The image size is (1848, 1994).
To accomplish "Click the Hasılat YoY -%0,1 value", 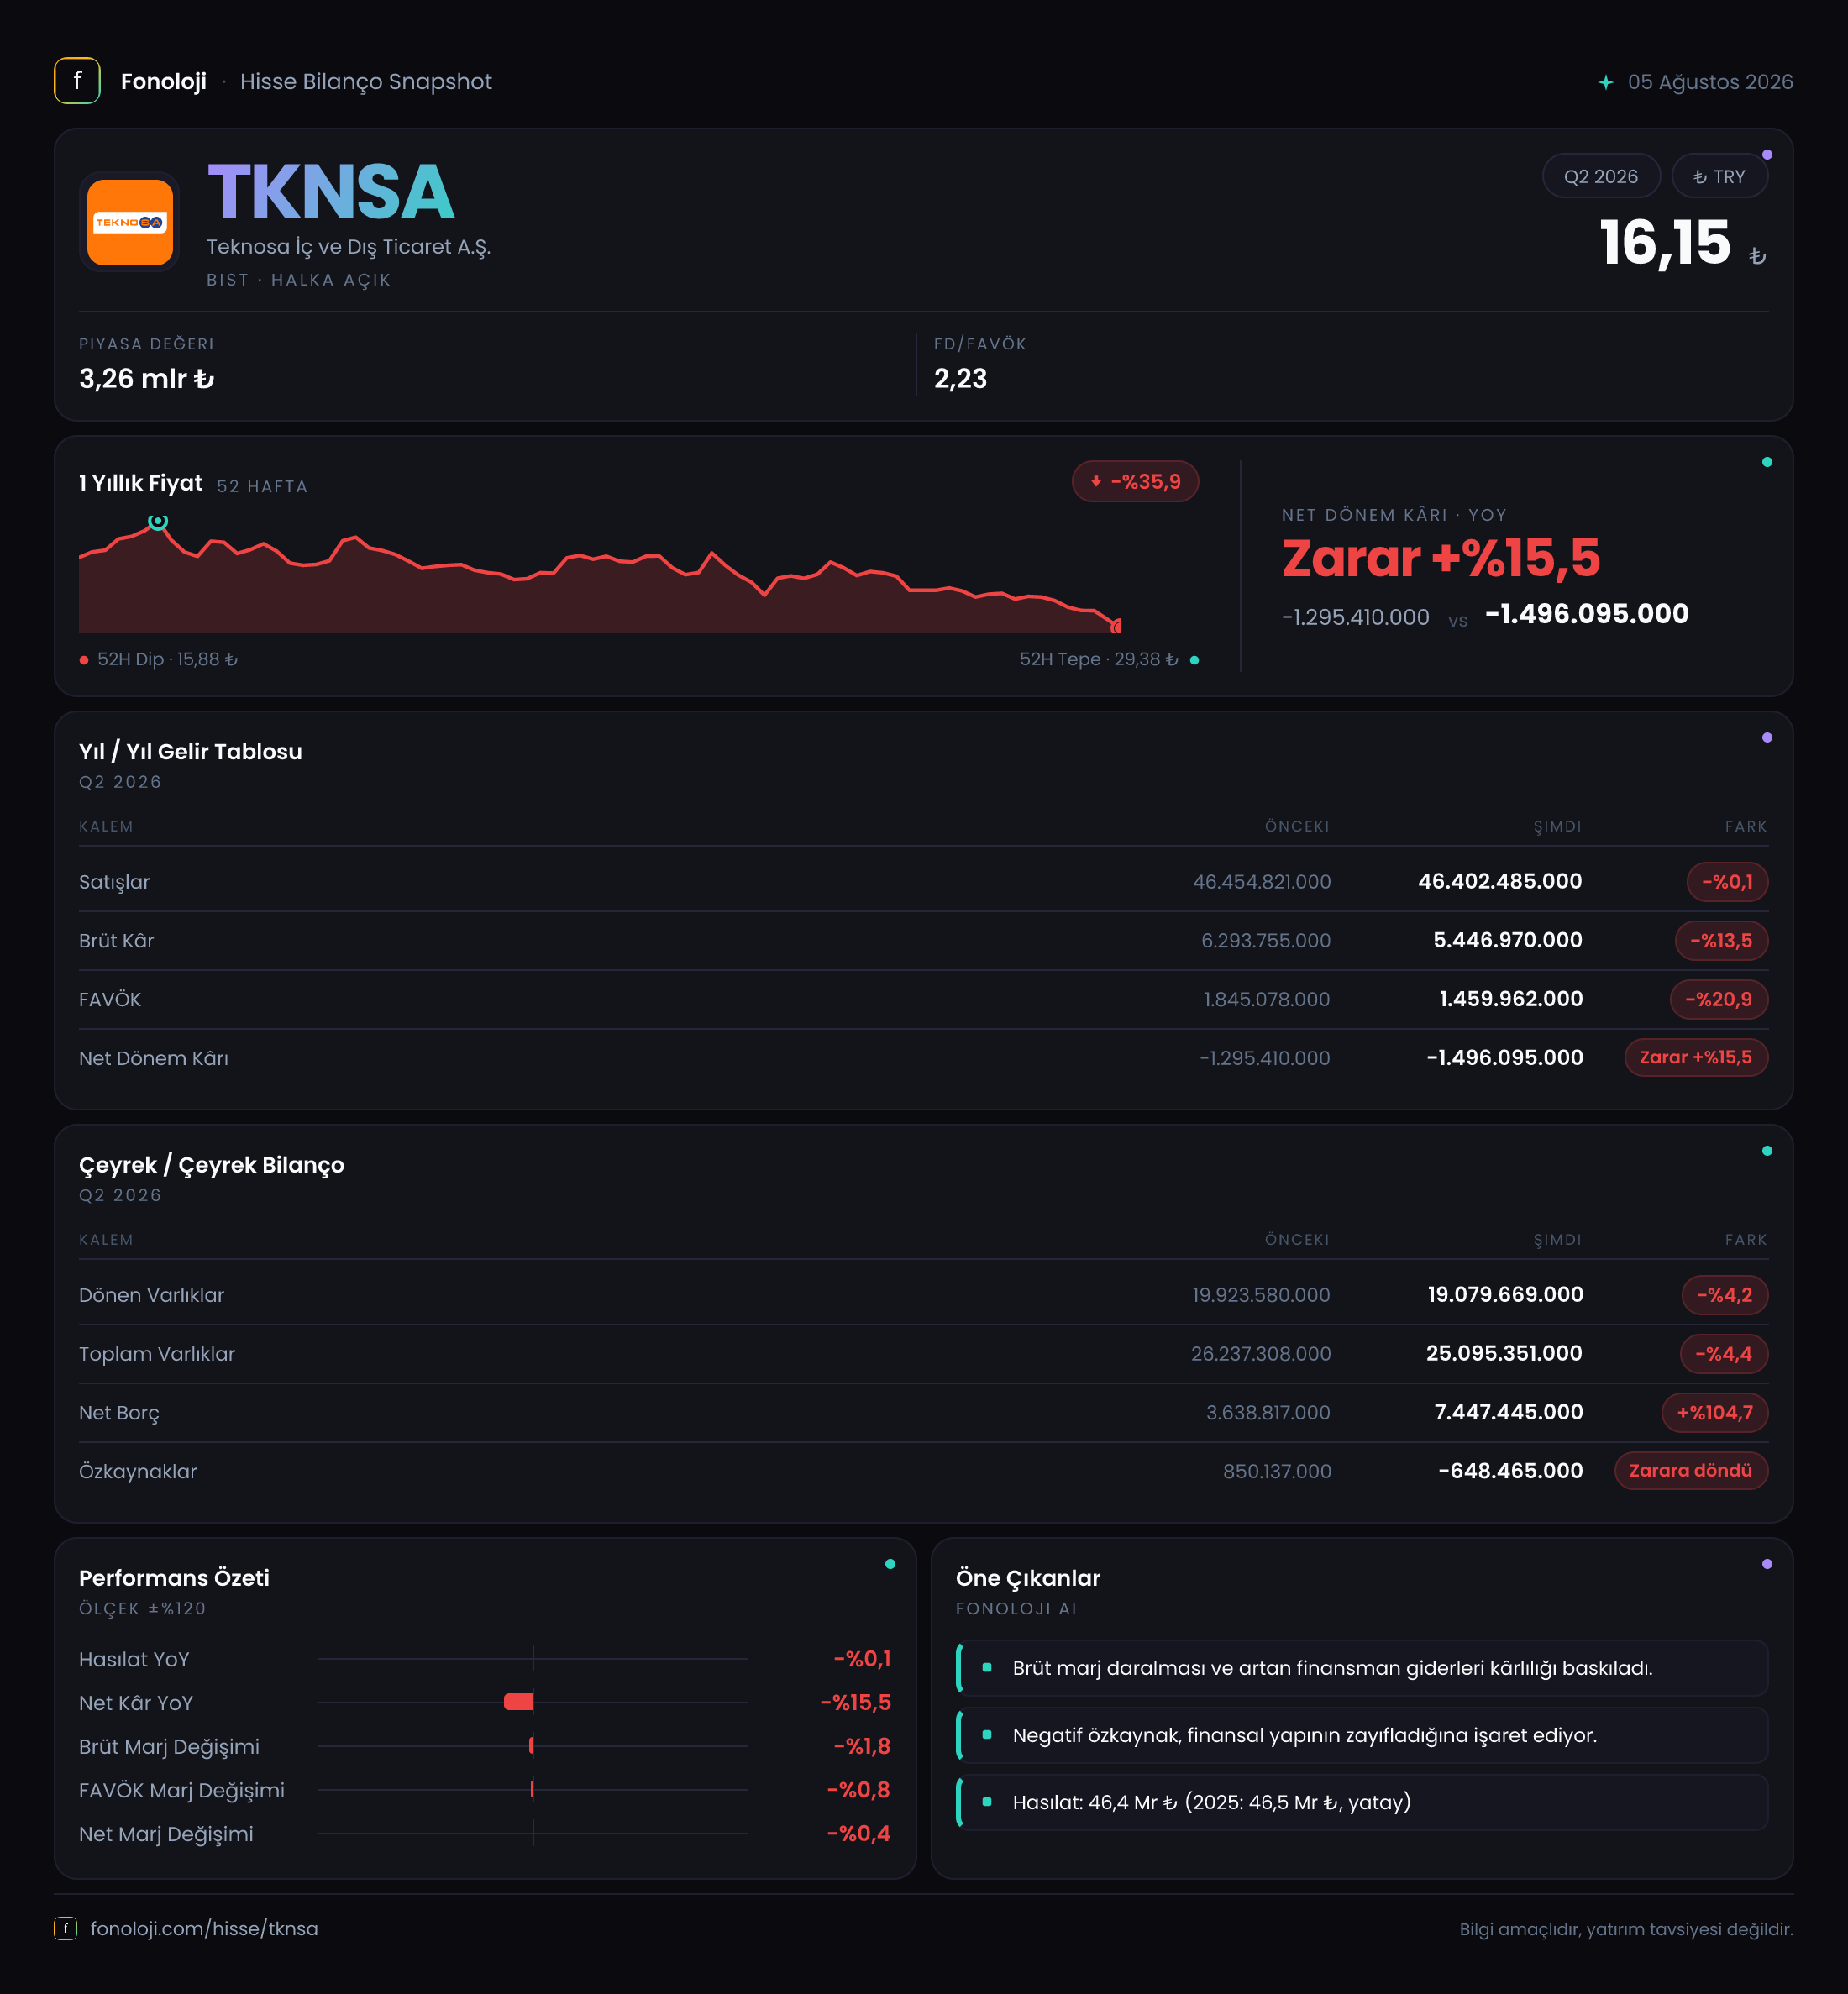I will [x=862, y=1659].
